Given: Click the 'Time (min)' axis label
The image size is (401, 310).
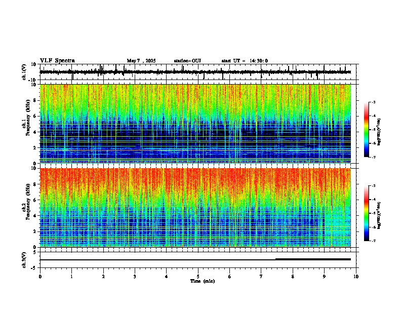Looking at the screenshot, I should (x=203, y=281).
